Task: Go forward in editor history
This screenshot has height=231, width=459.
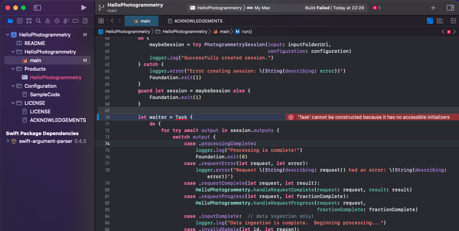Action: pos(120,21)
